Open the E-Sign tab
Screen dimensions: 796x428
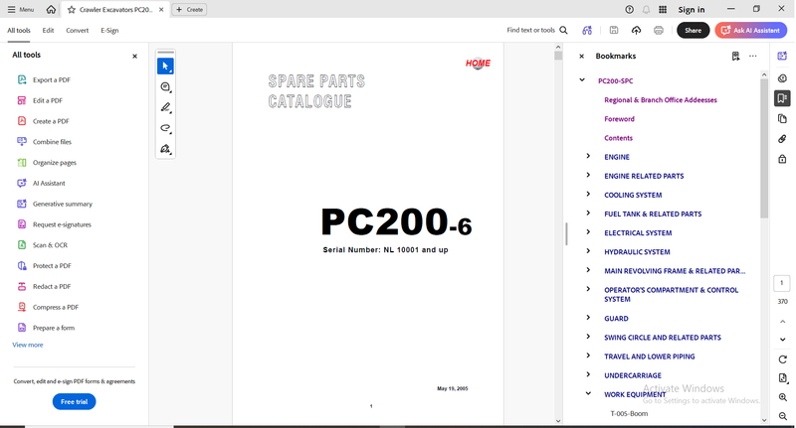coord(109,31)
